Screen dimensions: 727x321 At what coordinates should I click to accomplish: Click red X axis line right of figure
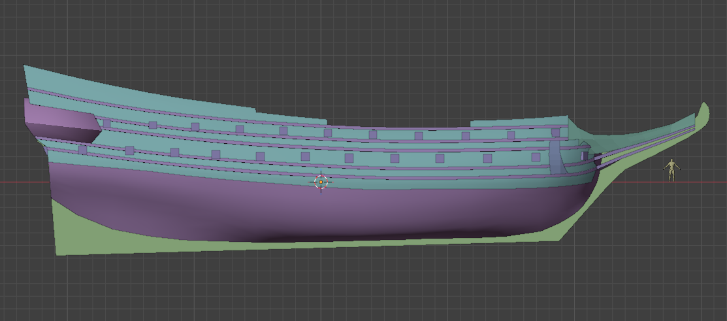(704, 182)
